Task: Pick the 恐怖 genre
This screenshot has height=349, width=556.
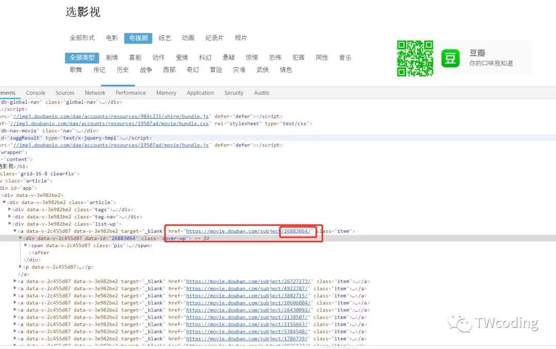Action: (x=275, y=58)
